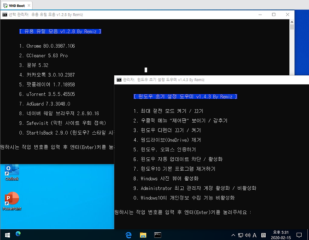Click 윈도우 디펜더 끄기 / 켜기 line
This screenshot has width=309, height=240.
[167, 130]
